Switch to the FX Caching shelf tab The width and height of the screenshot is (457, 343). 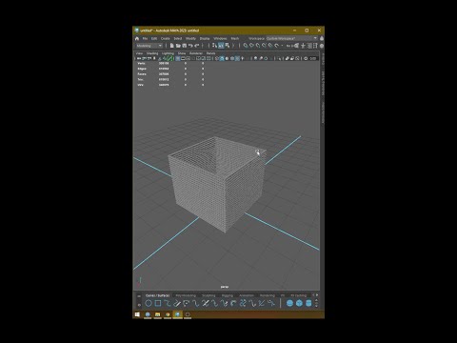pyautogui.click(x=299, y=295)
